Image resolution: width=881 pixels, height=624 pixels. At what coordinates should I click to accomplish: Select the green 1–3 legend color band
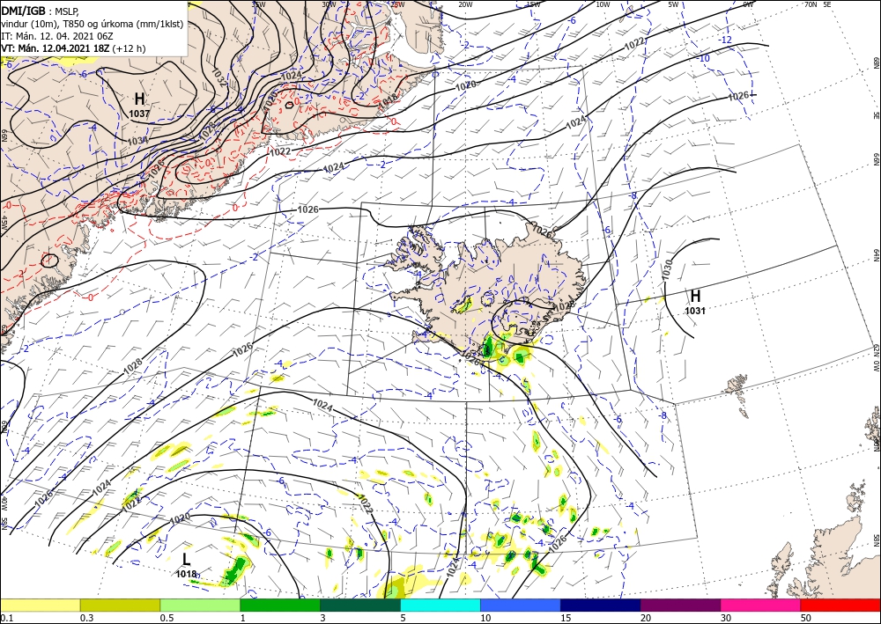tap(280, 605)
